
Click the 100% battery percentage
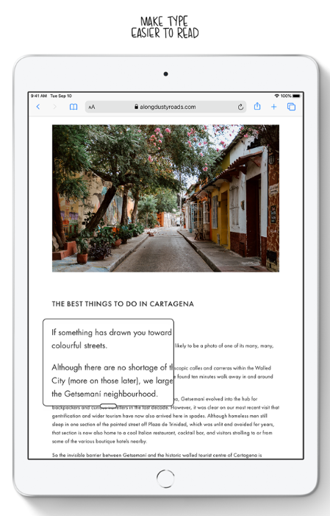286,96
